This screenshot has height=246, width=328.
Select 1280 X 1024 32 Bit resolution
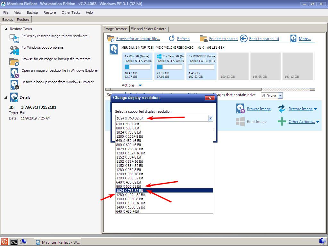click(x=130, y=195)
